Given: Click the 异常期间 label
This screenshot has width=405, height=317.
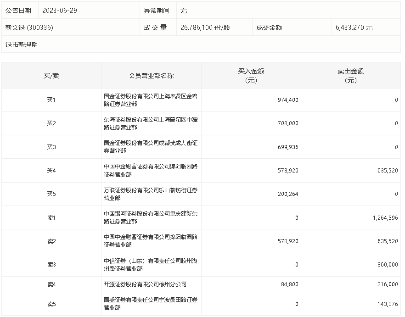Looking at the screenshot, I should 157,11.
